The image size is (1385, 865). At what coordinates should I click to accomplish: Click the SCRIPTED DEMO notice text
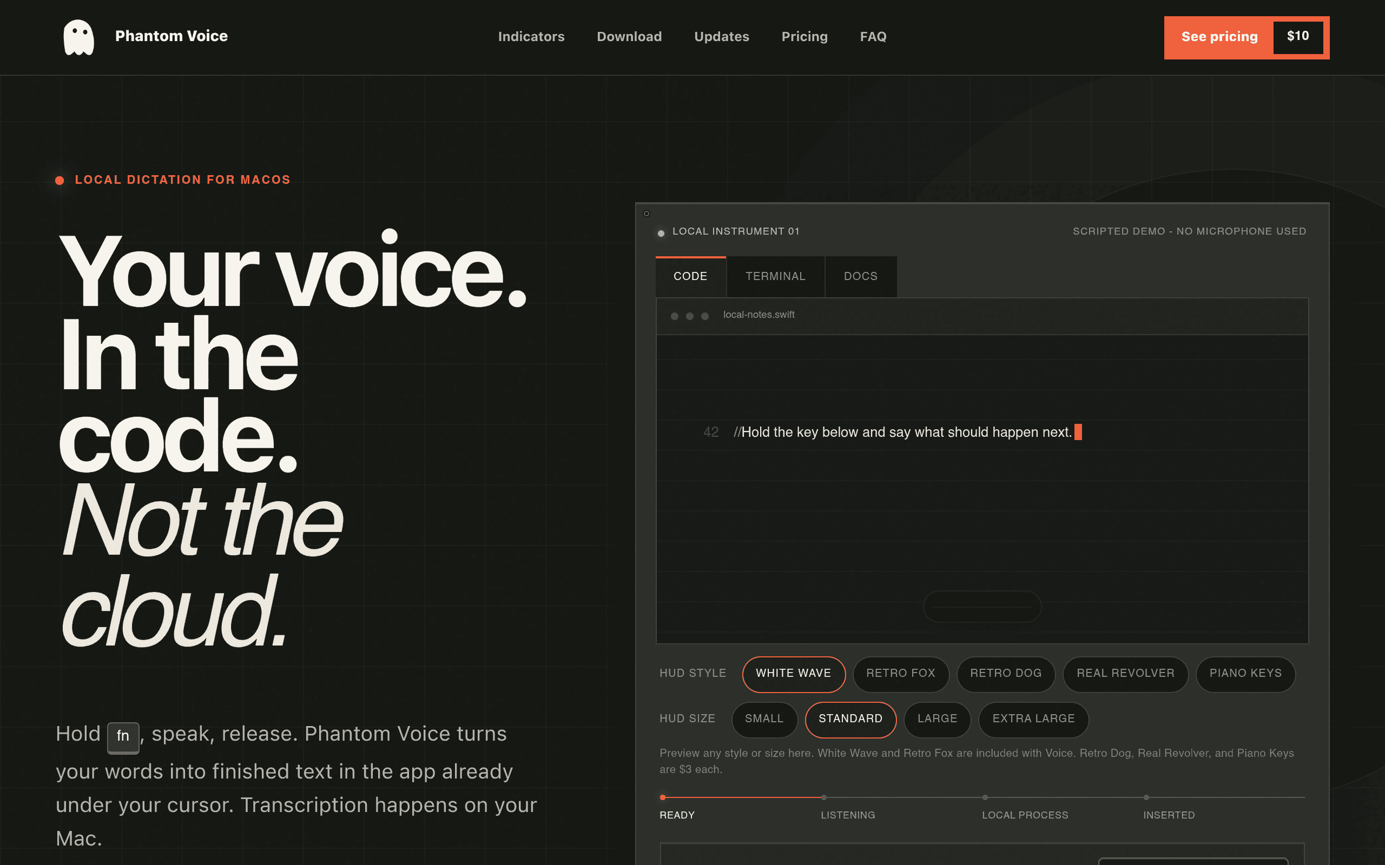coord(1189,232)
